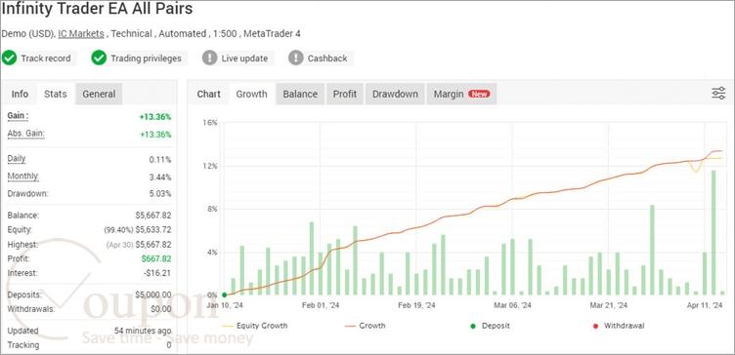Screen dimensions: 735x355
Task: Click the Mar 21, '24 axis label
Action: click(x=609, y=305)
